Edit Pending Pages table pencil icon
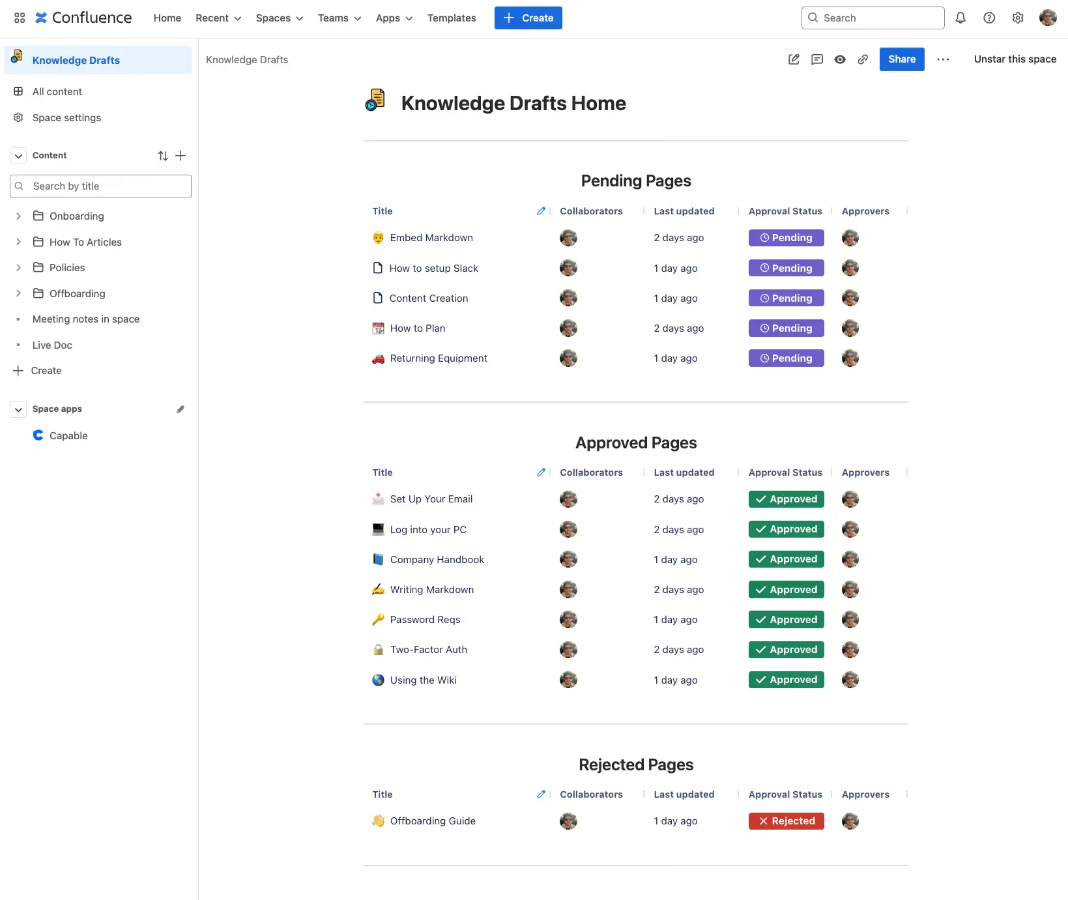 [x=541, y=211]
